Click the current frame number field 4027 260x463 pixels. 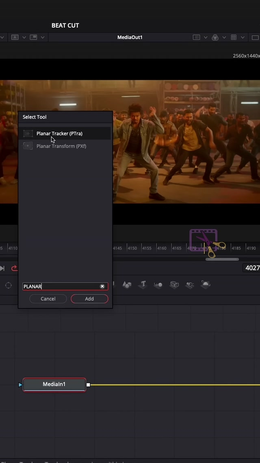click(x=252, y=268)
